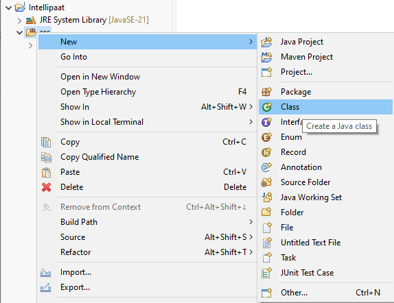The height and width of the screenshot is (303, 394).
Task: Click the green Class icon
Action: pos(266,107)
